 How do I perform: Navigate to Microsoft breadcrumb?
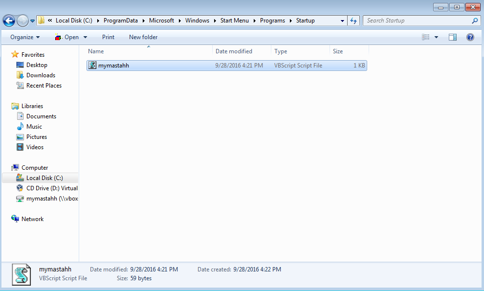161,21
